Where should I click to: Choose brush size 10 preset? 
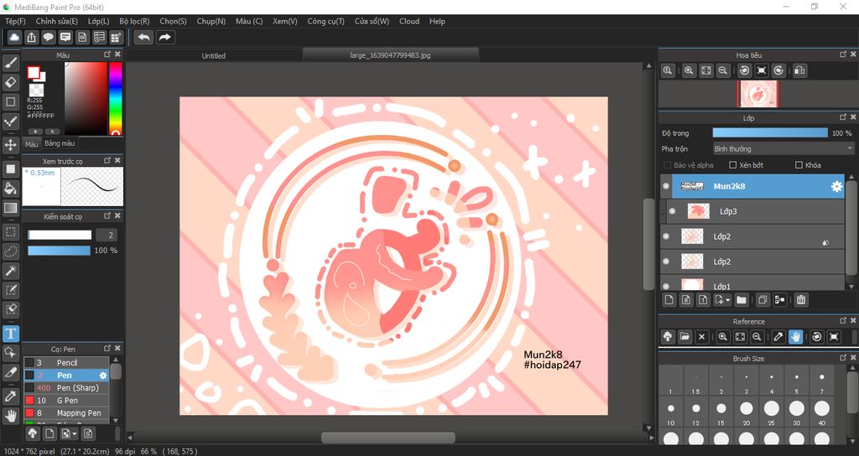coord(671,412)
